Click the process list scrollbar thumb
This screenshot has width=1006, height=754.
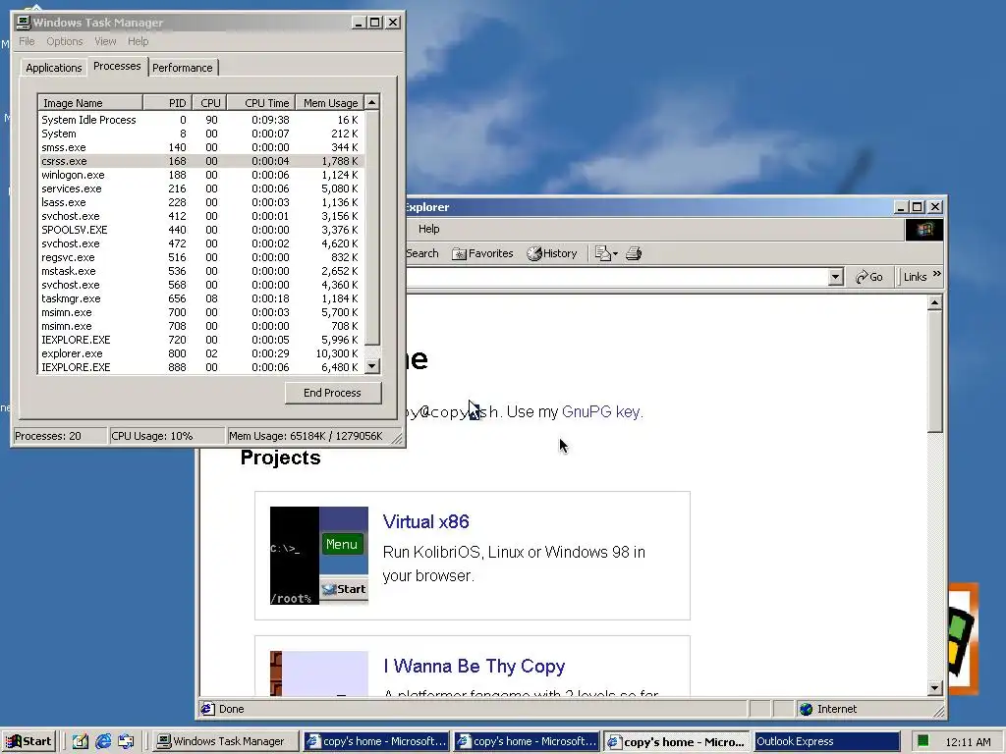pyautogui.click(x=372, y=228)
